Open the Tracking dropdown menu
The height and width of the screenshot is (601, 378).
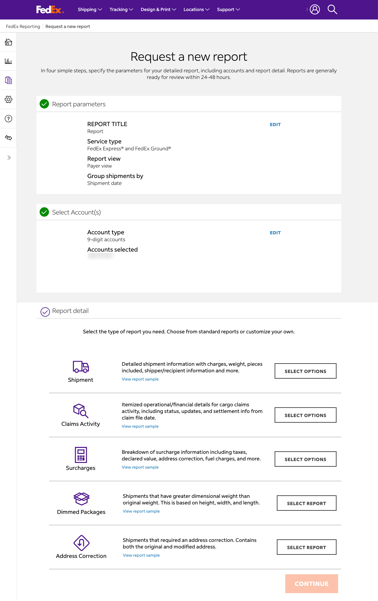tap(121, 9)
